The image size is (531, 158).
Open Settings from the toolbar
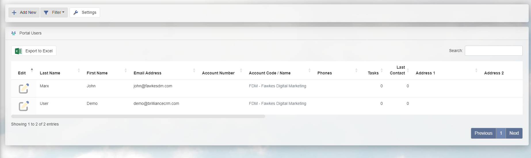tap(85, 13)
